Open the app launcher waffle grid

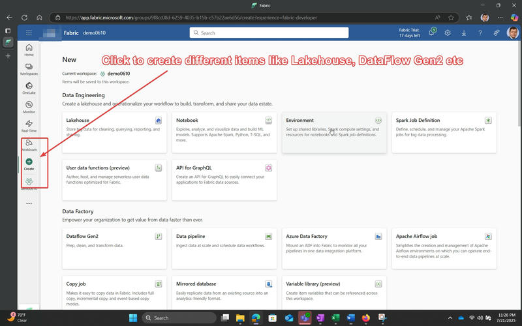(x=29, y=33)
